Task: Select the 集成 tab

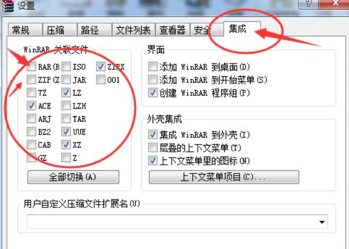Action: click(242, 29)
